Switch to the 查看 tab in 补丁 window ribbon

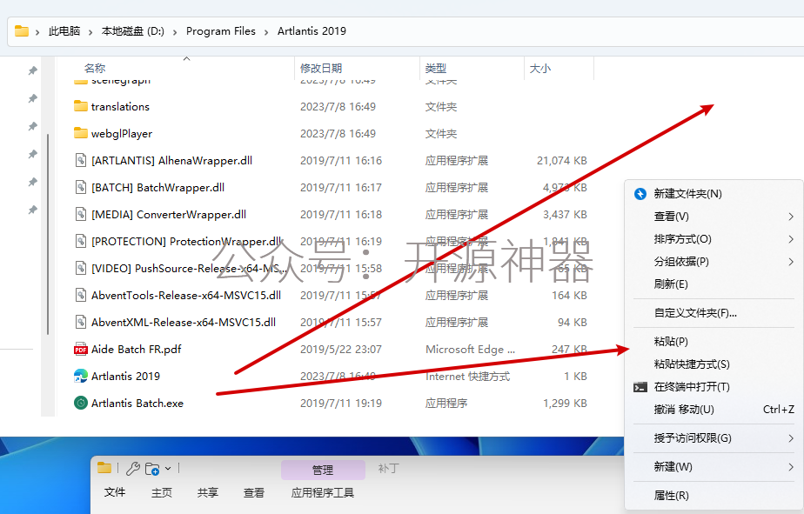click(x=254, y=492)
